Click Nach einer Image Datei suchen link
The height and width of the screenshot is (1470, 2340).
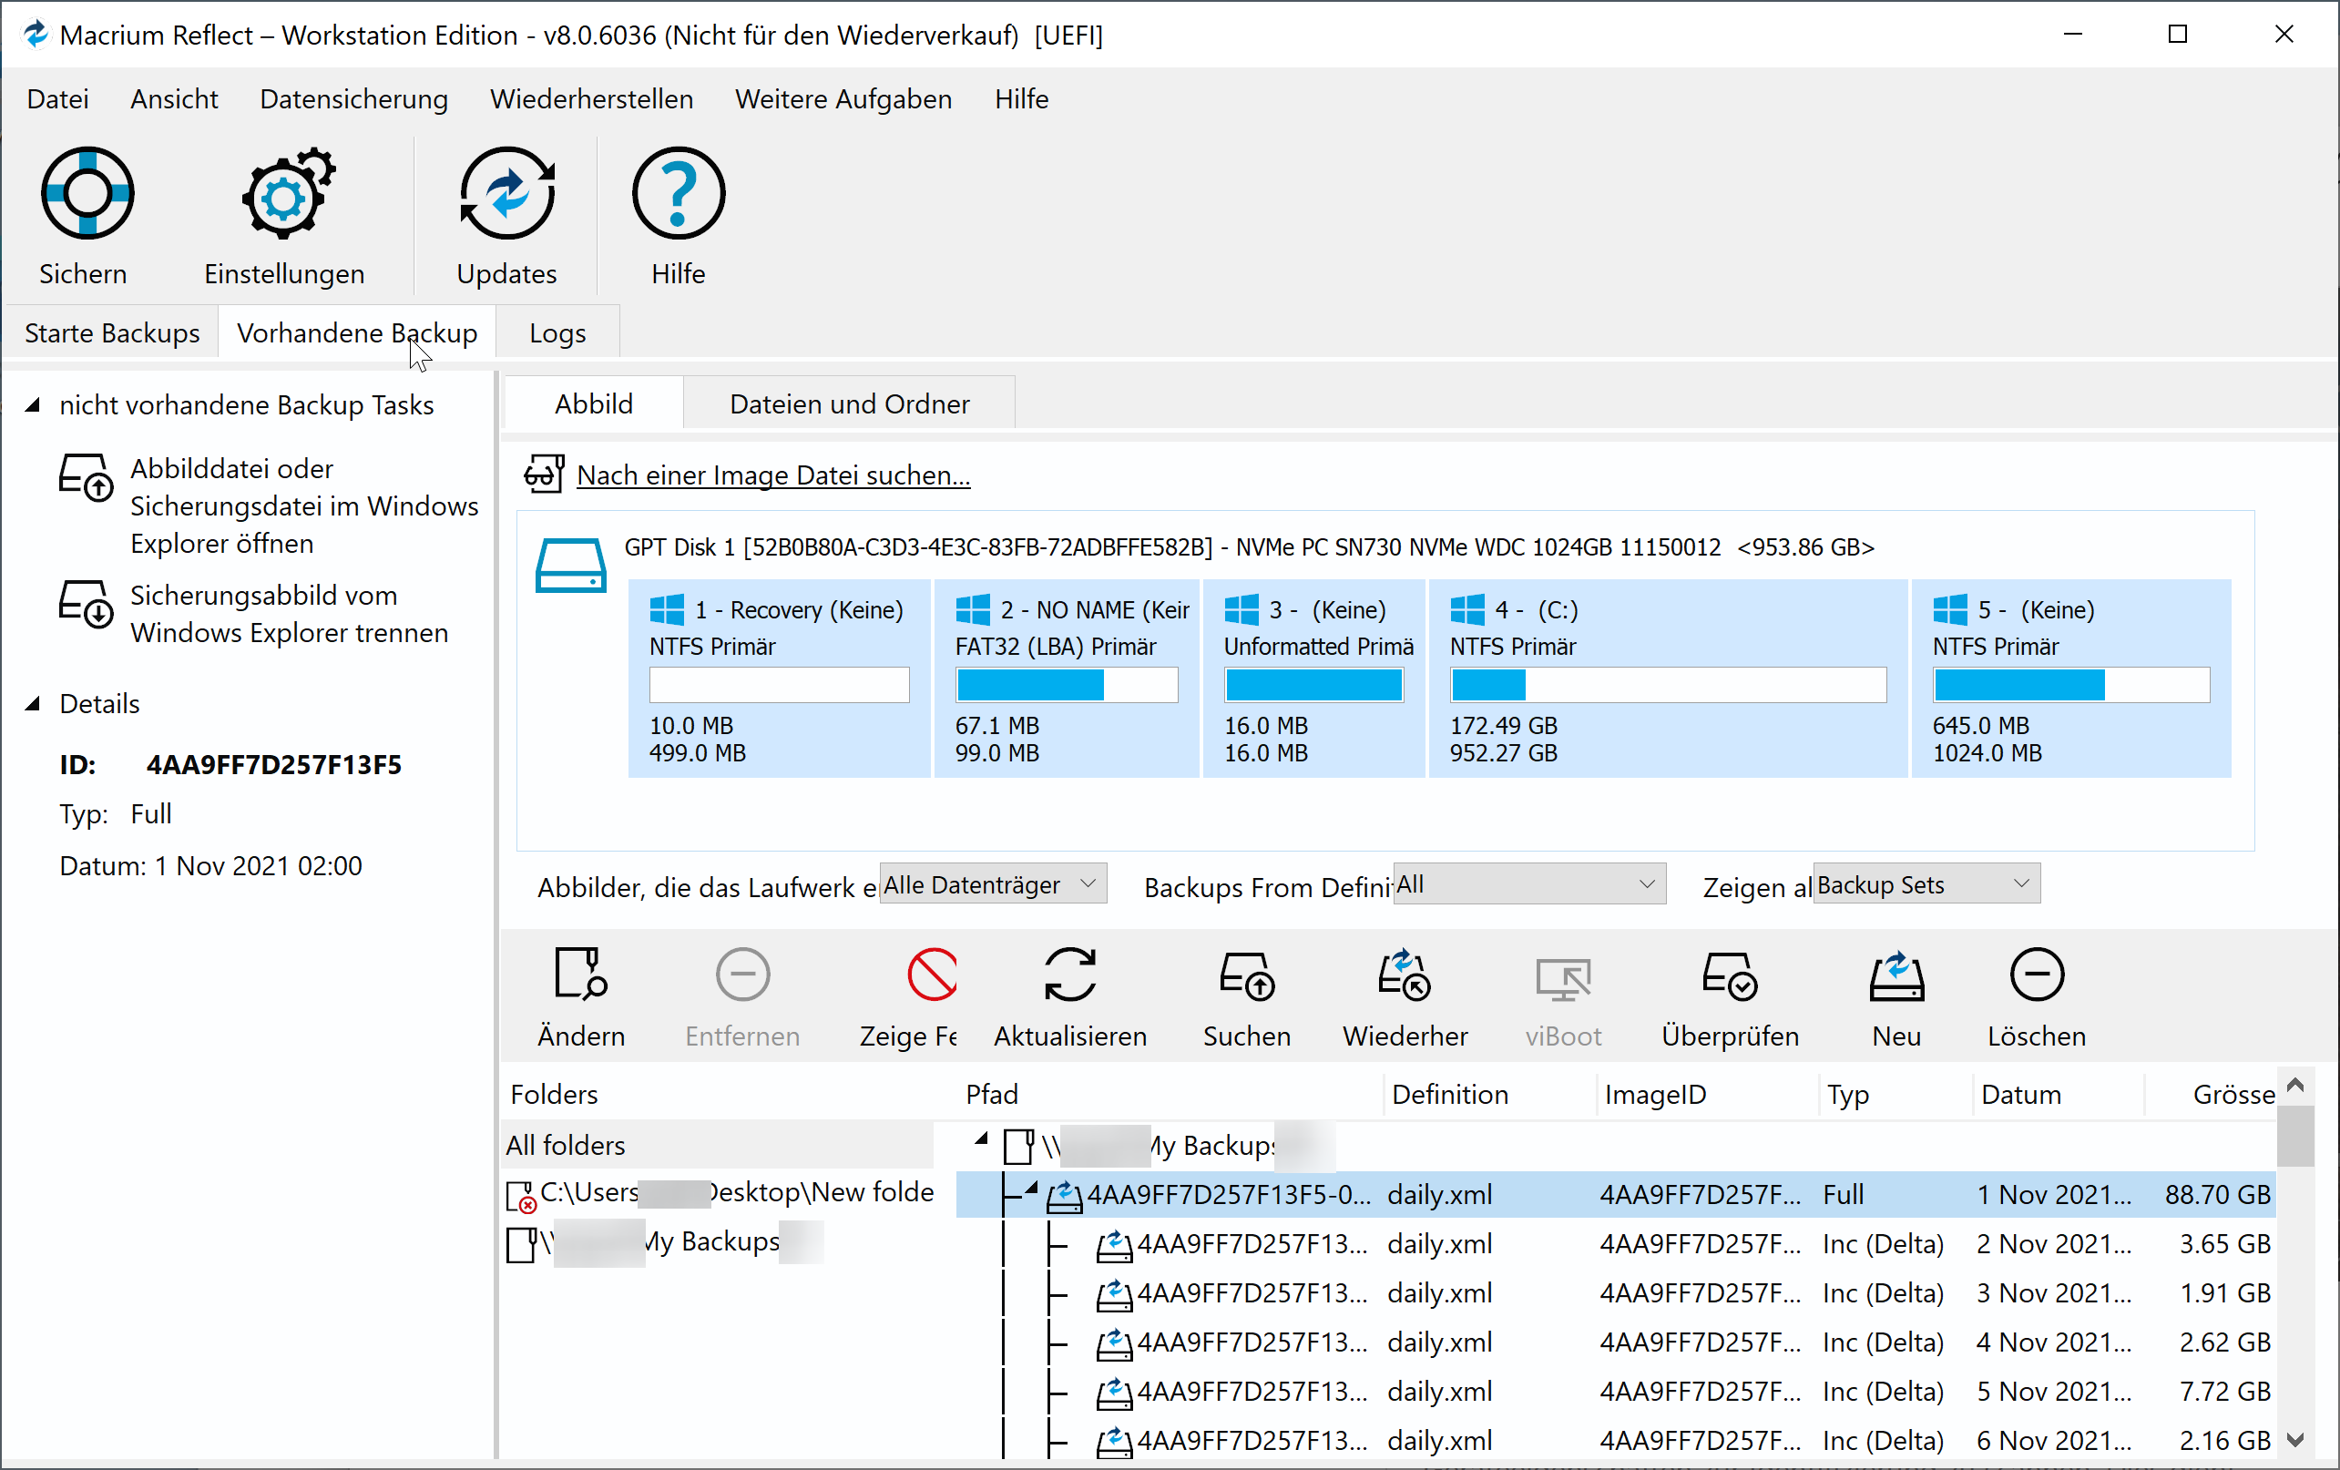point(772,475)
